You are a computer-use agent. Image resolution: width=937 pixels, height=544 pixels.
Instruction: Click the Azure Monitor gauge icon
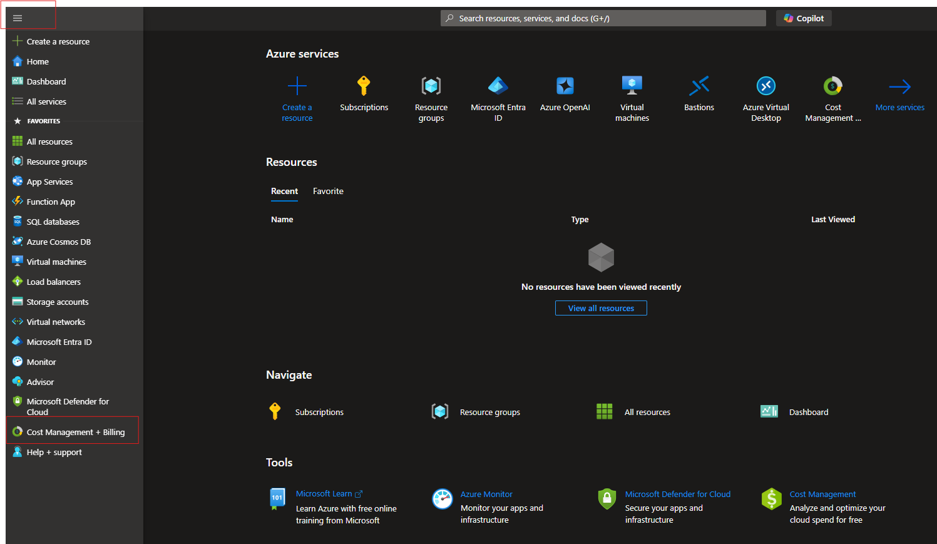coord(443,499)
